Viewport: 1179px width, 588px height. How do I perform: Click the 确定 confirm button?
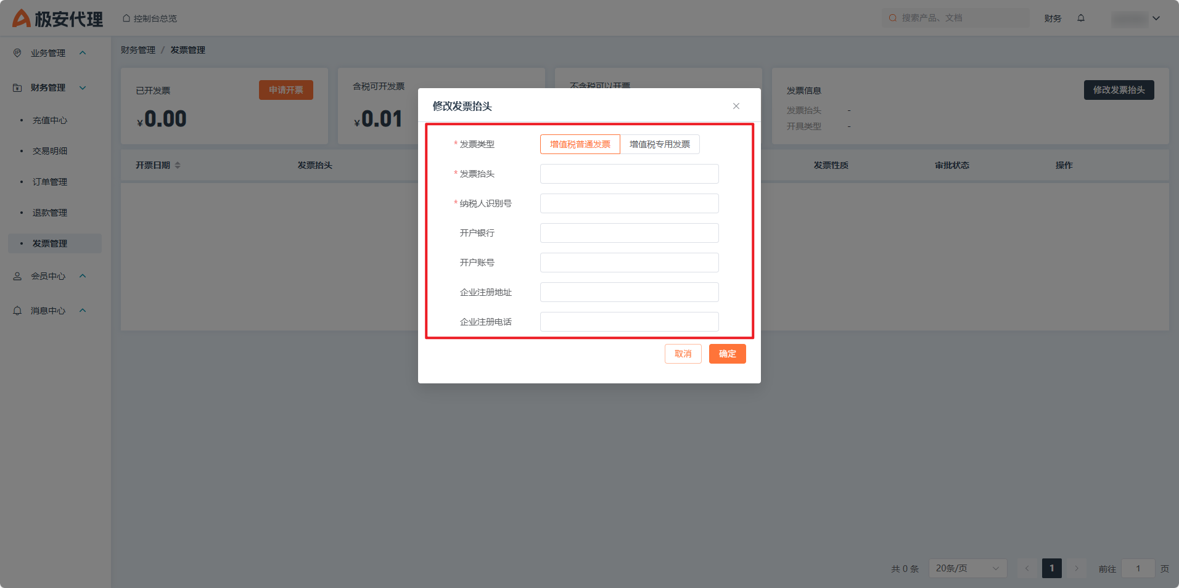click(x=727, y=354)
